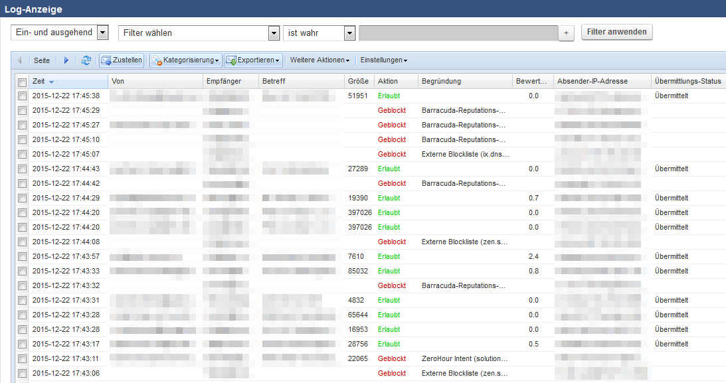726x383 pixels.
Task: Expand the 'ist wahr' condition dropdown
Action: pyautogui.click(x=349, y=33)
